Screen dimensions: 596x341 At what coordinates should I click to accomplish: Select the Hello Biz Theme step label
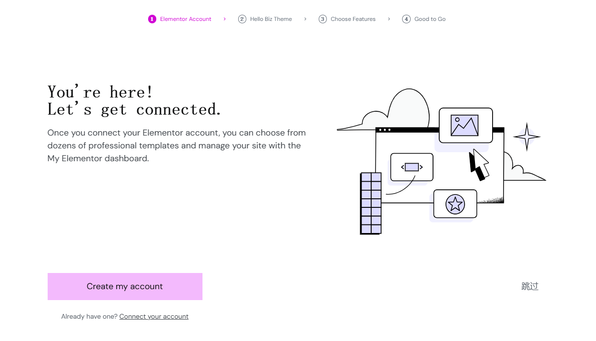click(271, 19)
